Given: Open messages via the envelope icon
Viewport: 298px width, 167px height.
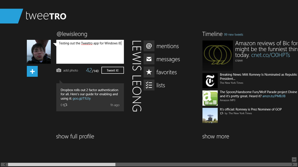Looking at the screenshot, I should tap(149, 59).
